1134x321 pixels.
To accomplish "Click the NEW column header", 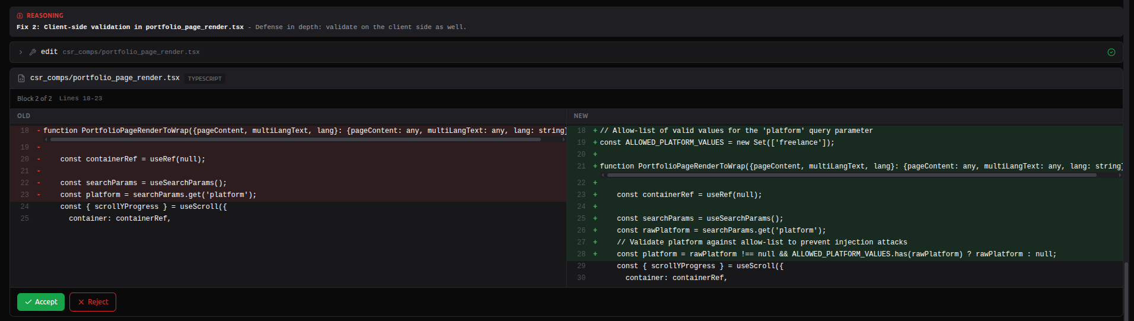I will pyautogui.click(x=581, y=116).
